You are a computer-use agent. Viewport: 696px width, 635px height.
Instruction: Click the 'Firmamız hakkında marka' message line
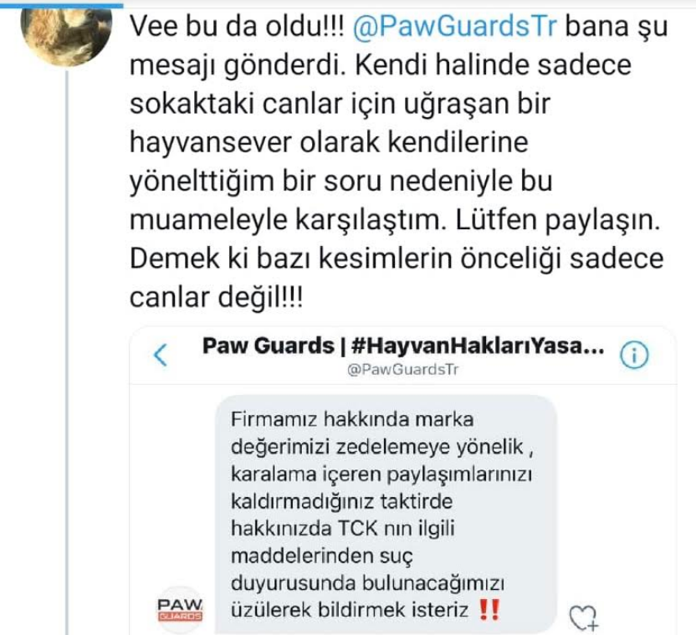point(352,419)
